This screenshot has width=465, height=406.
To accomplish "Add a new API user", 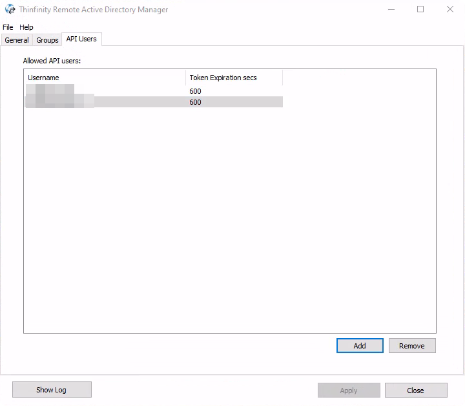I will (360, 345).
